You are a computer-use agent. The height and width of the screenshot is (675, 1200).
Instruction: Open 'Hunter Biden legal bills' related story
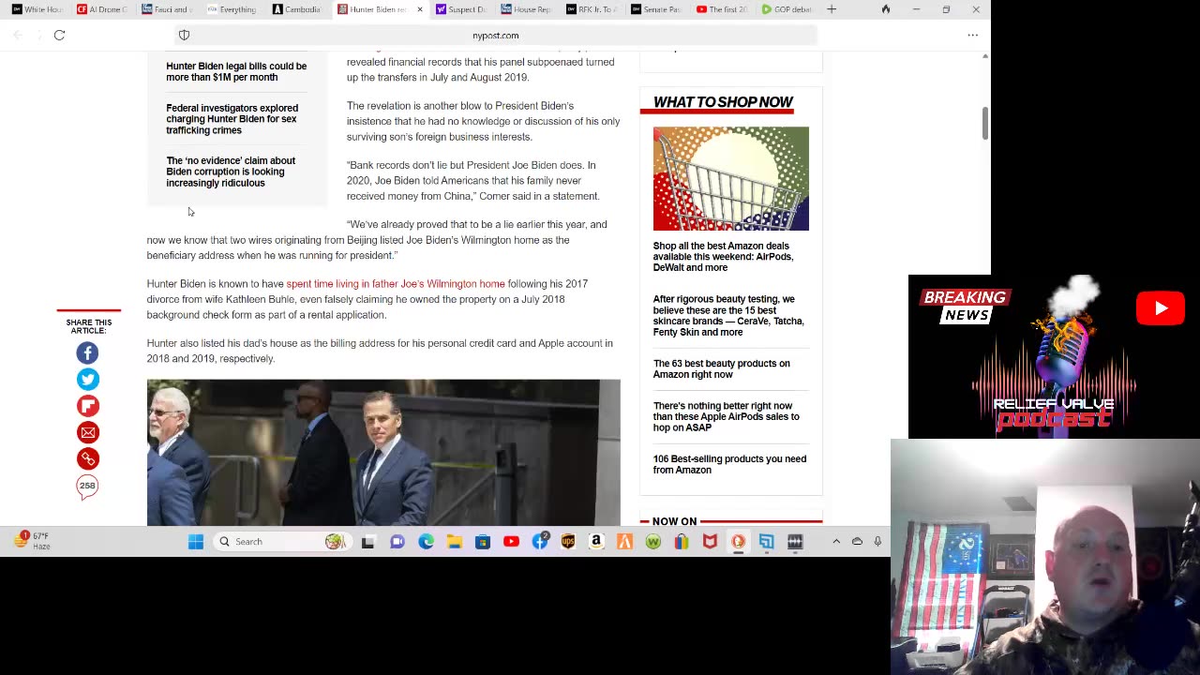236,71
